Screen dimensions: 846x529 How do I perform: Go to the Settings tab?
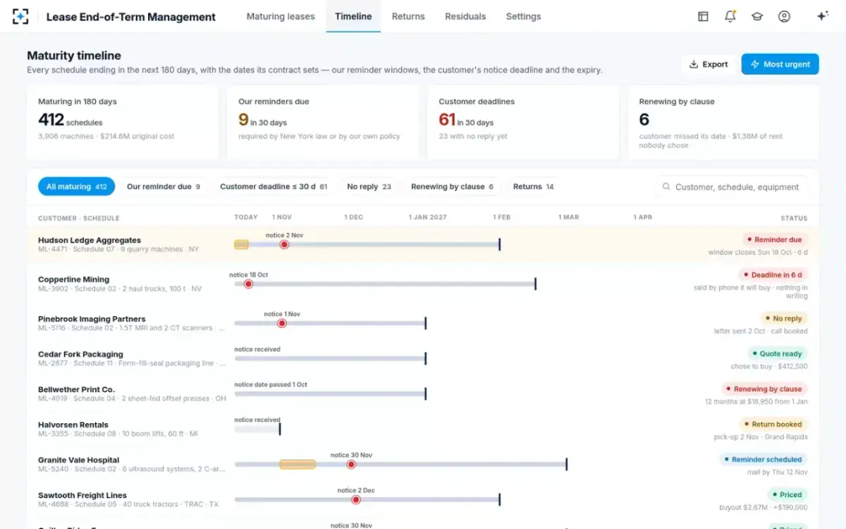click(x=523, y=16)
